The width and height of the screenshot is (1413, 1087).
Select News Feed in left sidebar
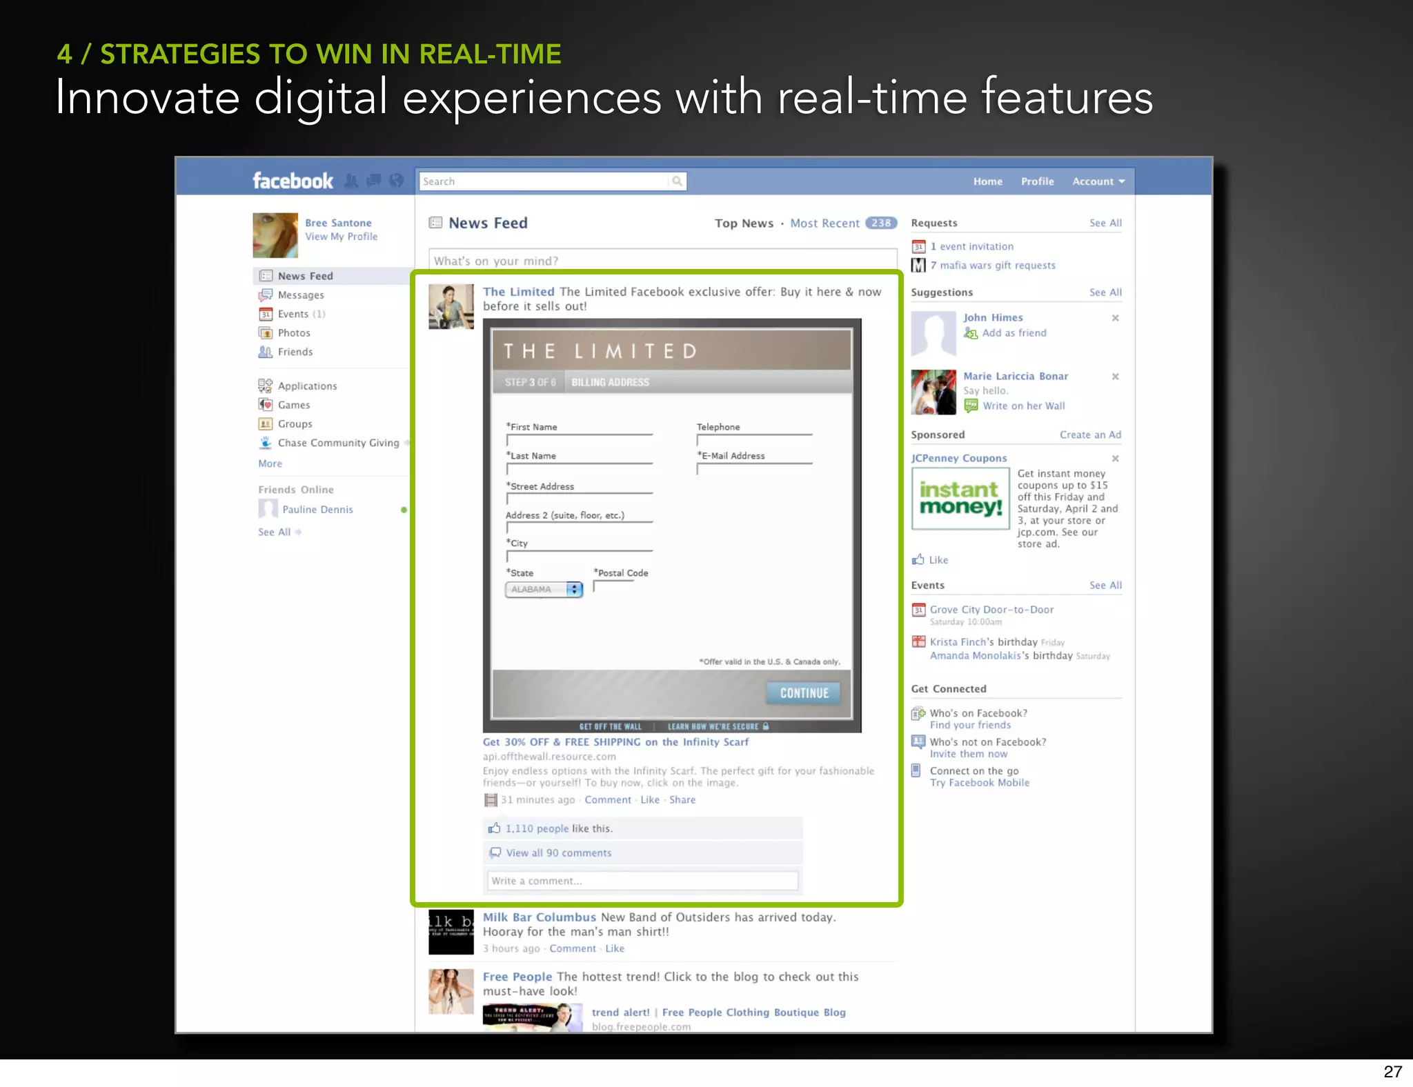(x=333, y=276)
